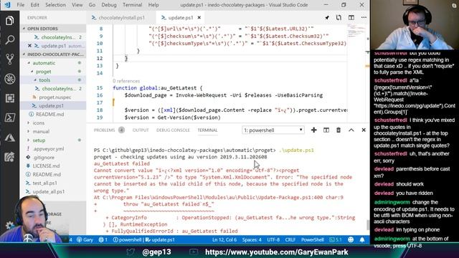Viewport: 459px width, 258px height.
Task: Open the editor More Actions ellipsis
Action: [364, 17]
